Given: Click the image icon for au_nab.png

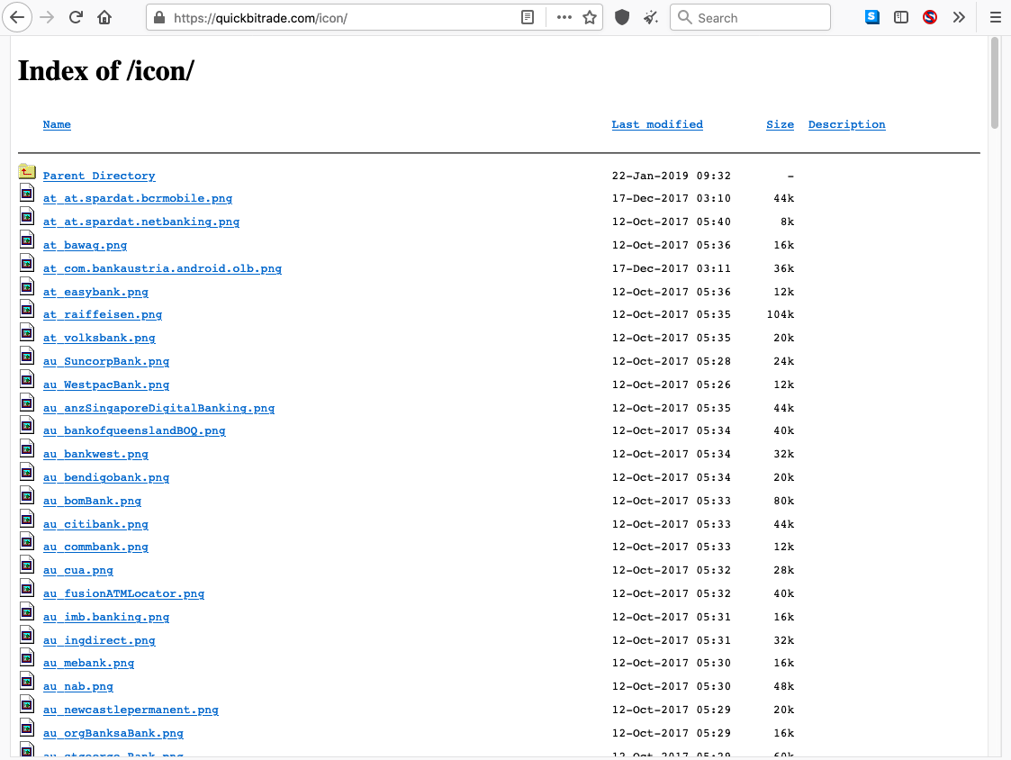Looking at the screenshot, I should [x=27, y=682].
